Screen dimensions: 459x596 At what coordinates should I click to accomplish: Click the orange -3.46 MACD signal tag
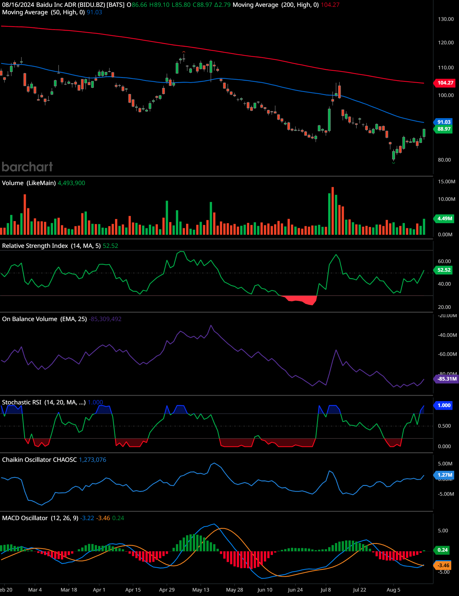443,565
